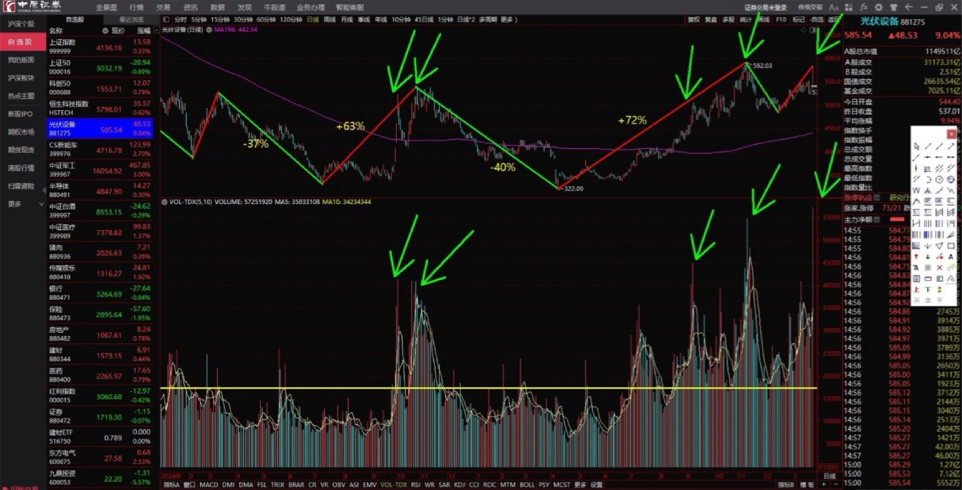This screenshot has width=962, height=490.
Task: Select 港股行情 in left sidebar
Action: click(22, 168)
